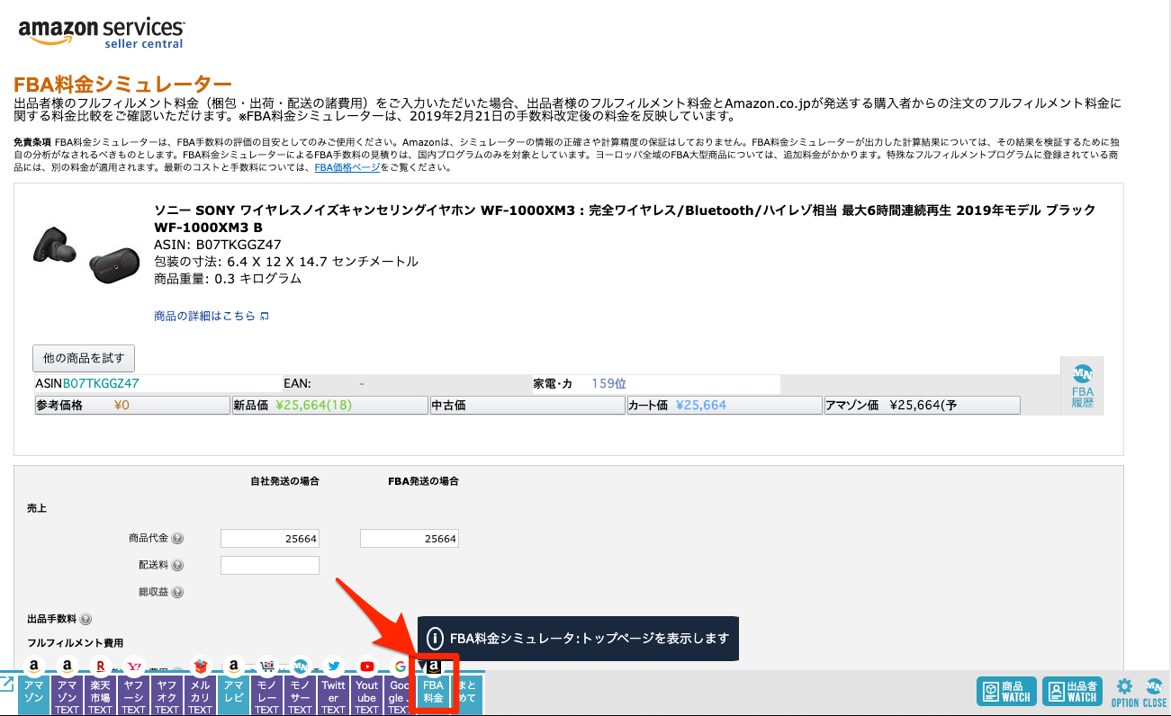This screenshot has height=716, width=1171.
Task: Click help icon beside 出品手数料
Action: [86, 620]
